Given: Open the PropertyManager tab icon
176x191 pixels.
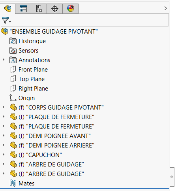Looking at the screenshot, I should (23, 9).
